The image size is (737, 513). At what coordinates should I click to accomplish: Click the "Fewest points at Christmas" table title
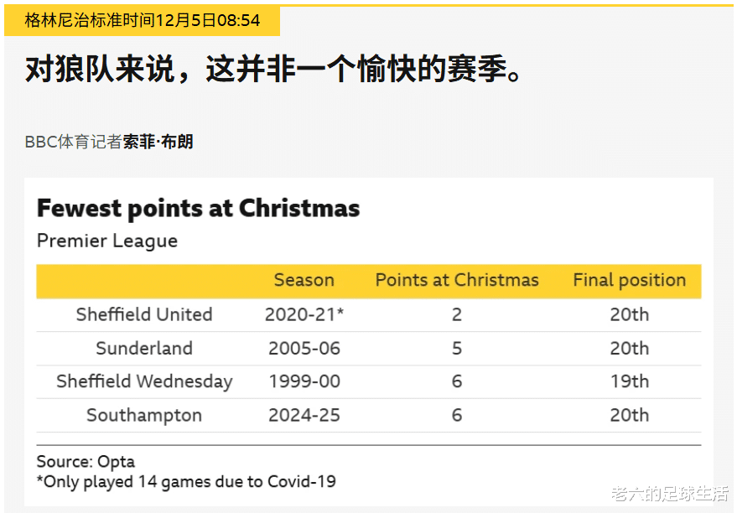tap(199, 208)
